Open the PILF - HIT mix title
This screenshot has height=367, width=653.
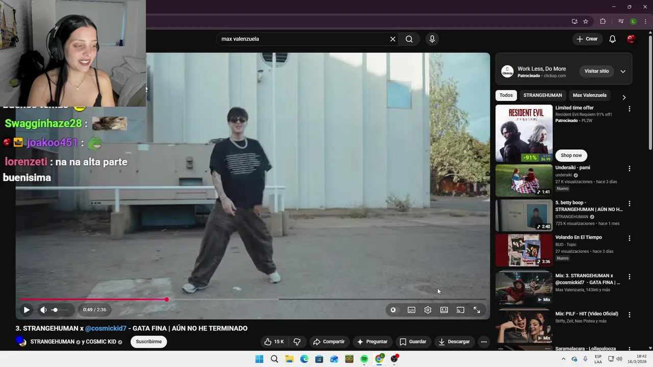[587, 313]
